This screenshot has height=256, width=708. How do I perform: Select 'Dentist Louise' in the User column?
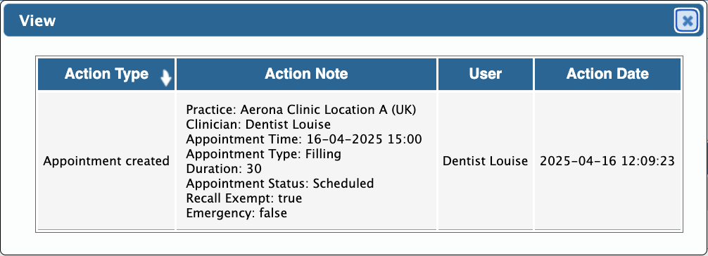coord(486,161)
